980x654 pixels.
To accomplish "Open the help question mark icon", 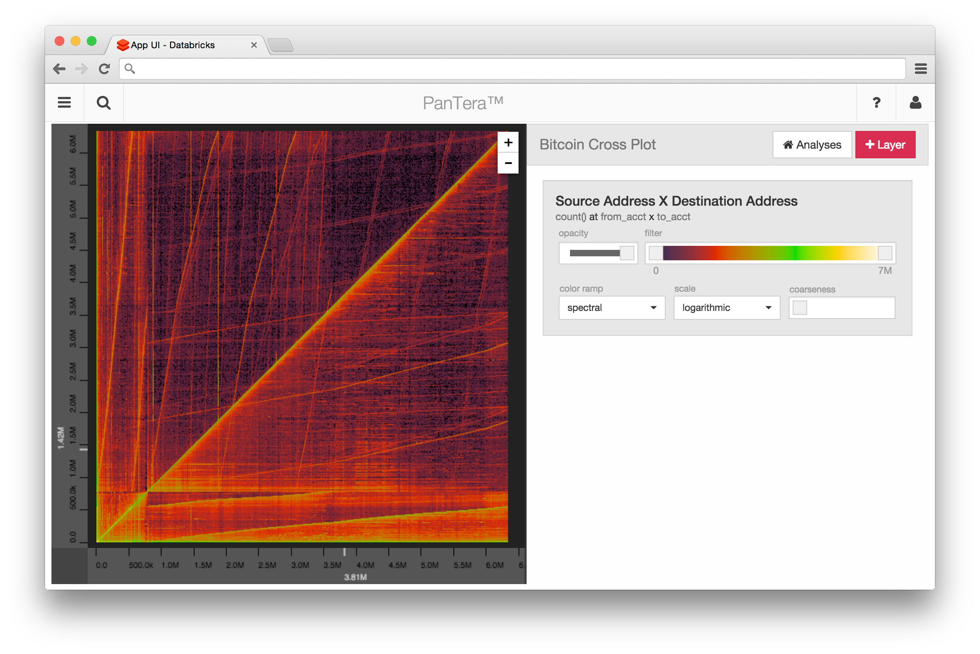I will 876,102.
